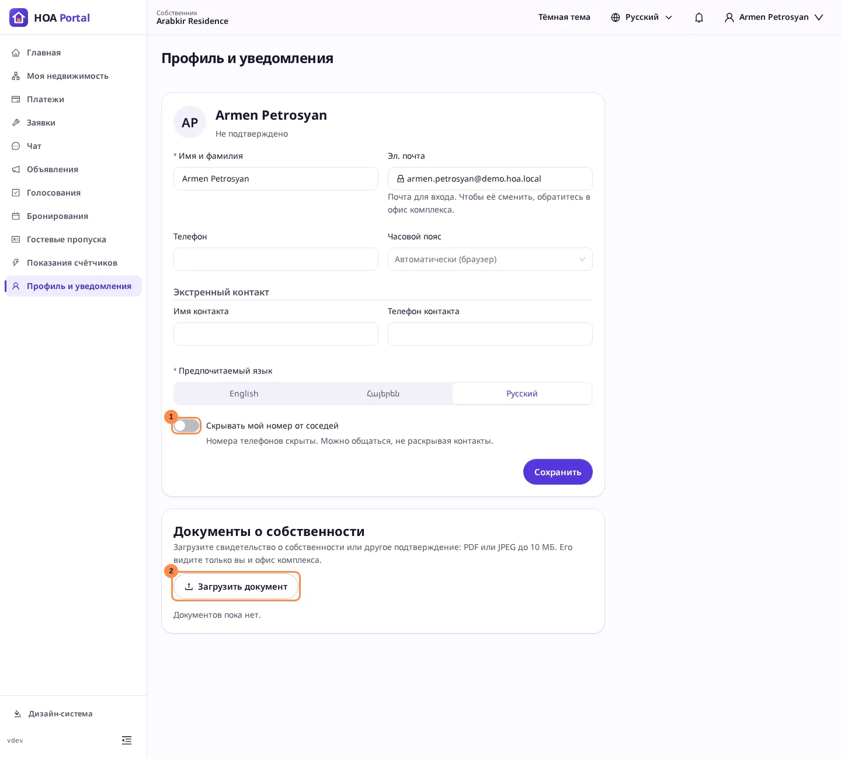Click the AP avatar circle
This screenshot has height=759, width=841.
tap(190, 123)
